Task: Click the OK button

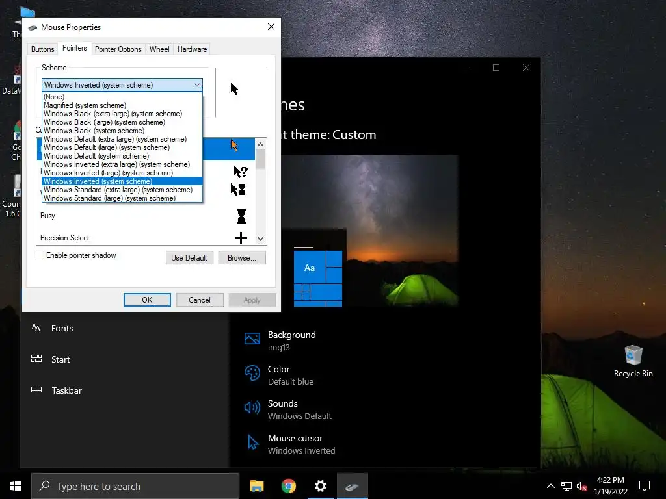Action: coord(147,300)
